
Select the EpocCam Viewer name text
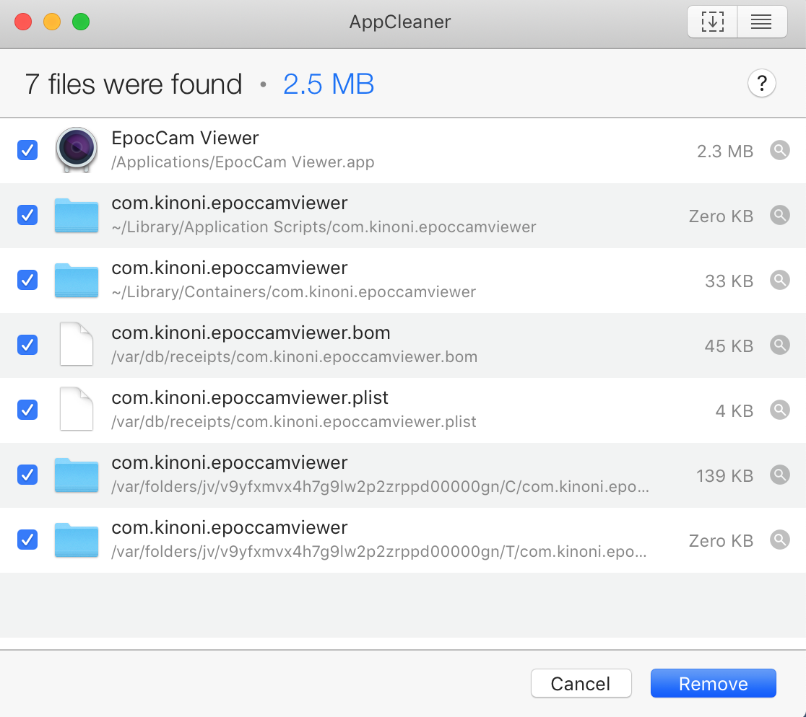(185, 138)
